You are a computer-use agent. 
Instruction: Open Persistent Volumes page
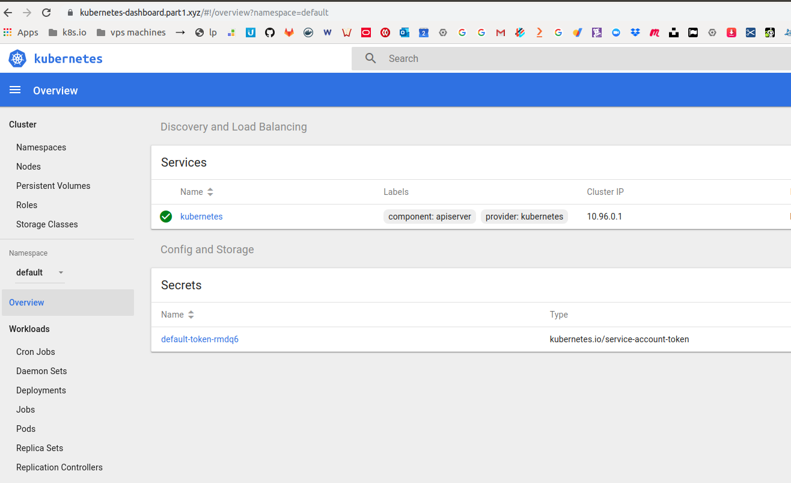click(x=53, y=186)
